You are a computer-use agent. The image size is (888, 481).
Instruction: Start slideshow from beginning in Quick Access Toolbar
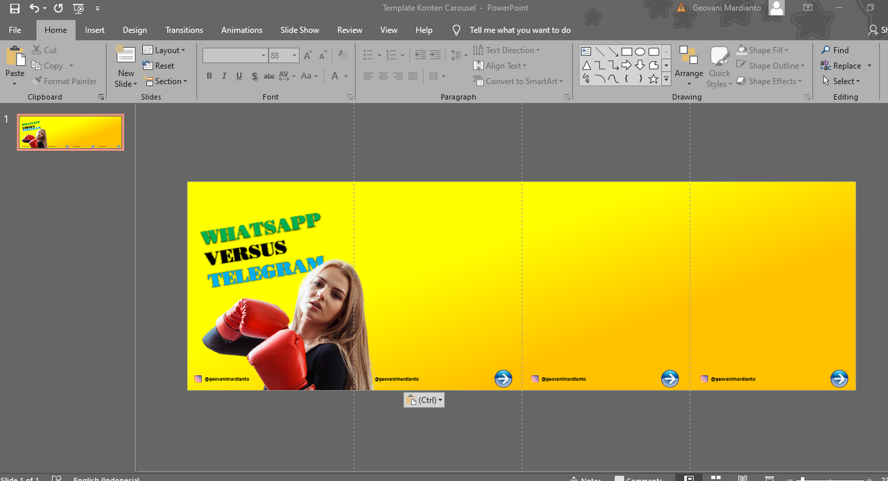(78, 8)
